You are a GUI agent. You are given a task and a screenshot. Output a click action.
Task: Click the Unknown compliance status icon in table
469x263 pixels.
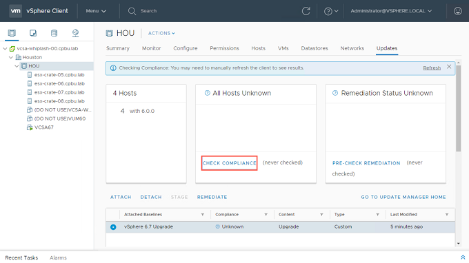click(x=217, y=227)
